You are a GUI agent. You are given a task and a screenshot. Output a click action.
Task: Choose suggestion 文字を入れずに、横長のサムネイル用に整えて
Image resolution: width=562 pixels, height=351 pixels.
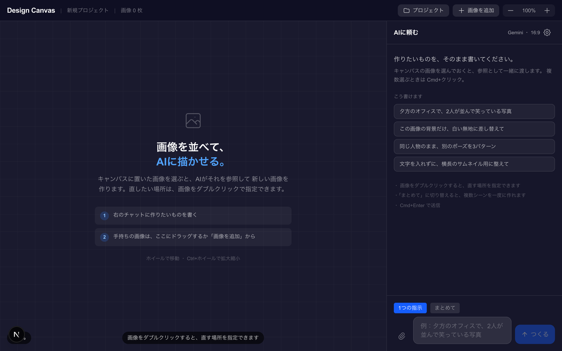474,164
